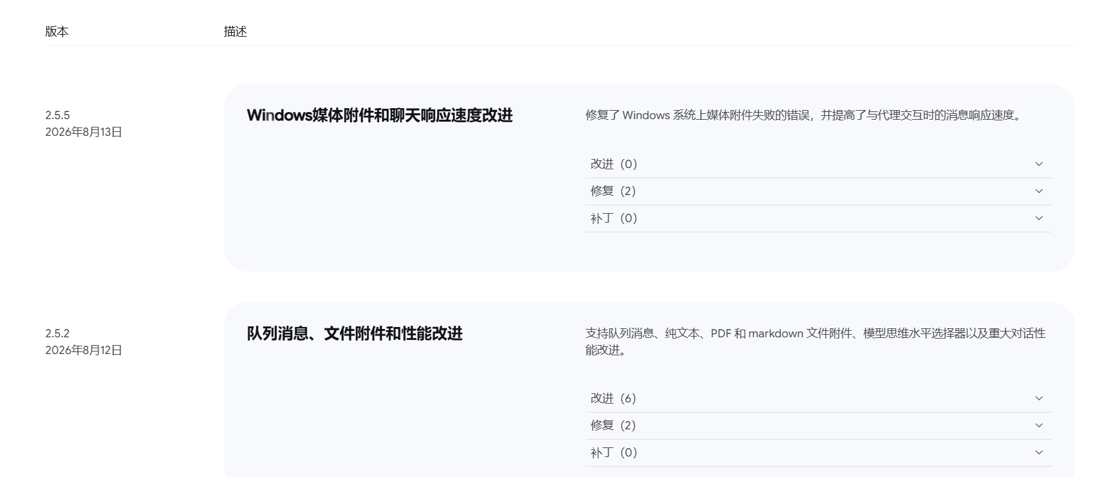The image size is (1100, 477).
Task: Click the description starting with 修复了 Windows
Action: click(x=803, y=115)
